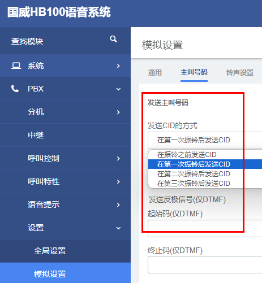Switch to the 通用 tab
The image size is (262, 283).
coord(155,72)
